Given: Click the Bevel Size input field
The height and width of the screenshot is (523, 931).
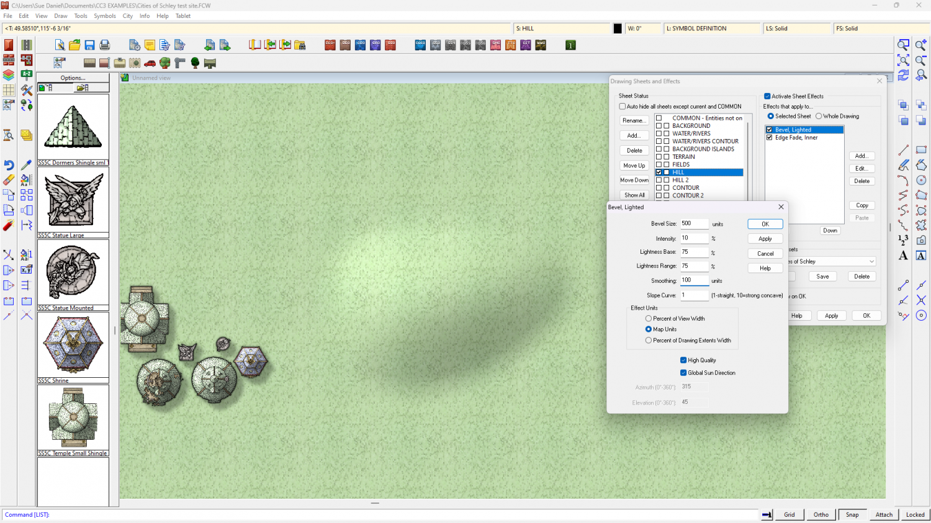Looking at the screenshot, I should click(695, 223).
